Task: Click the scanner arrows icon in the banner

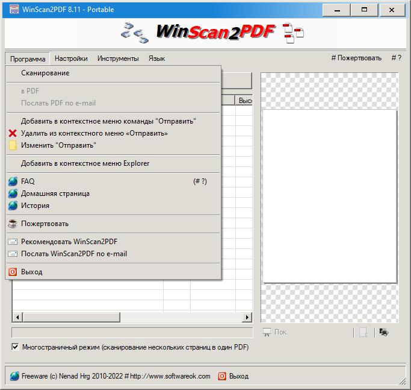Action: 135,33
